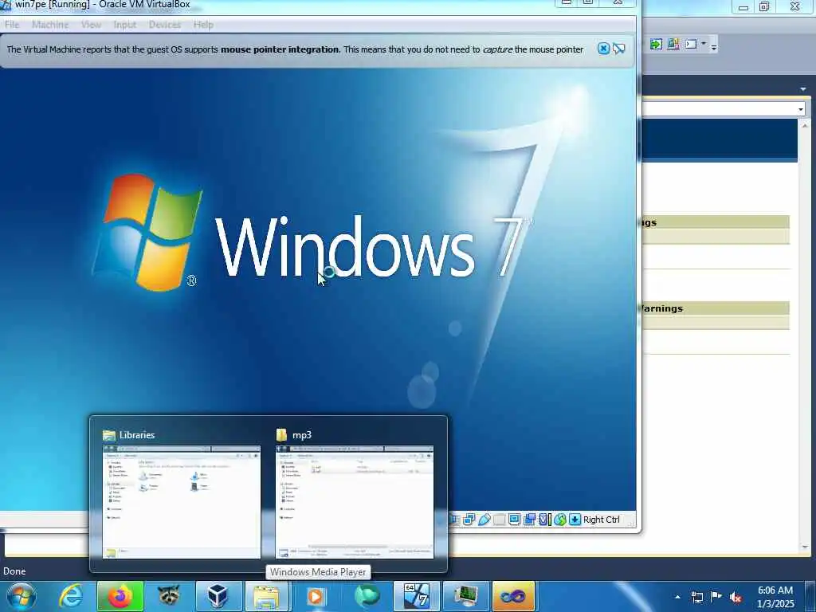This screenshot has width=816, height=612.
Task: Select the Libraries window preview thumbnail
Action: pyautogui.click(x=181, y=502)
